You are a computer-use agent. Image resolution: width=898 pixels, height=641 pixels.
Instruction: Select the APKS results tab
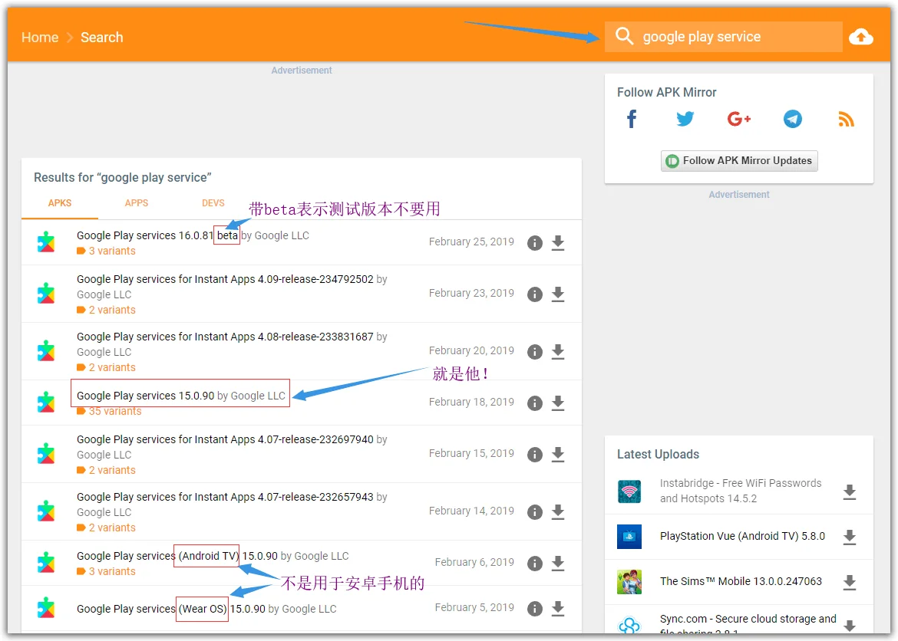[60, 203]
